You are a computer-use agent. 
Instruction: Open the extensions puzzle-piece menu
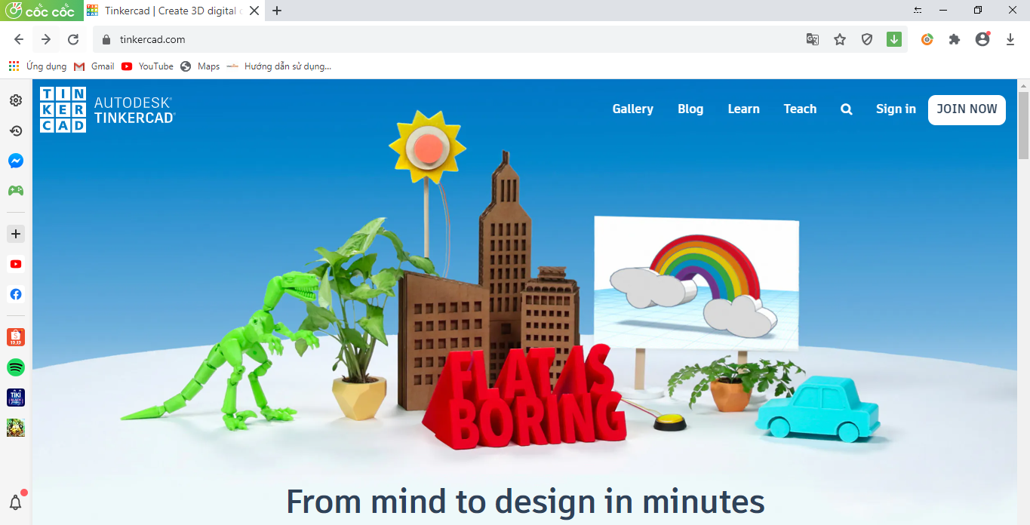pos(955,39)
